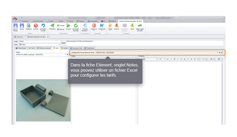Clear the Image file with X
Image resolution: width=237 pixels, height=137 pixels.
pyautogui.click(x=67, y=55)
